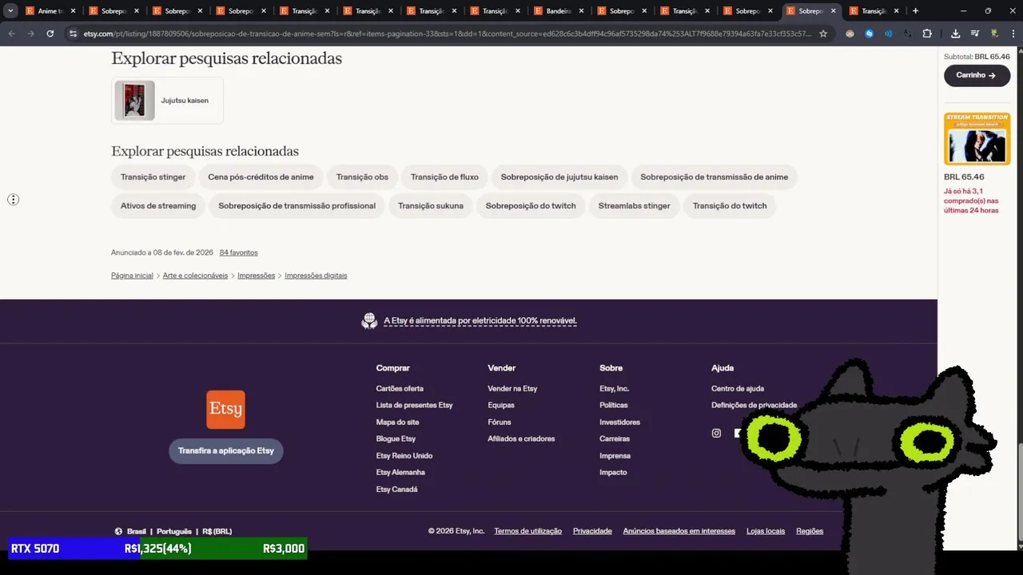The width and height of the screenshot is (1023, 575).
Task: Select Cena pós-créditos de anime chip
Action: [261, 177]
